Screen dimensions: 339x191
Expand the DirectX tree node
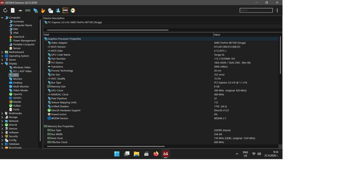pyautogui.click(x=2, y=125)
